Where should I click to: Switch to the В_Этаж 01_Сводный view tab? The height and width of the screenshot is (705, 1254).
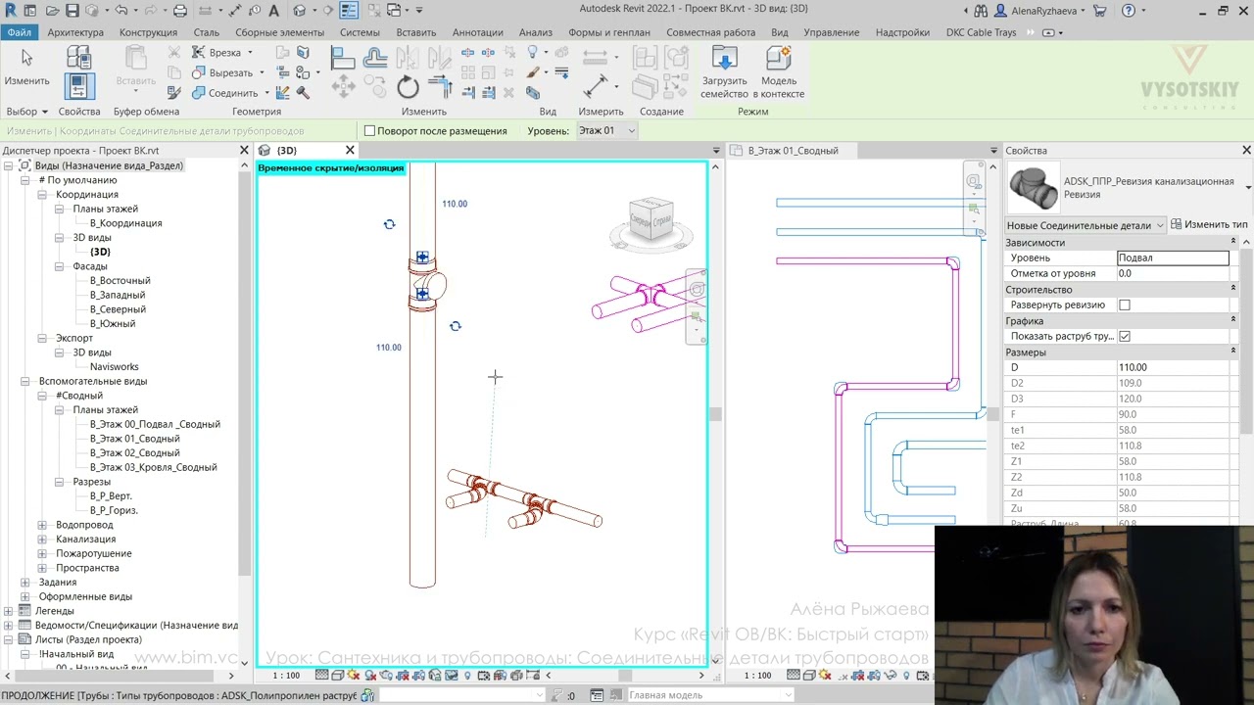pos(793,151)
